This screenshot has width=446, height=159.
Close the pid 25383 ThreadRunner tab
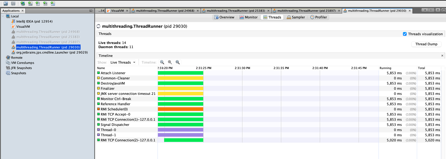268,11
